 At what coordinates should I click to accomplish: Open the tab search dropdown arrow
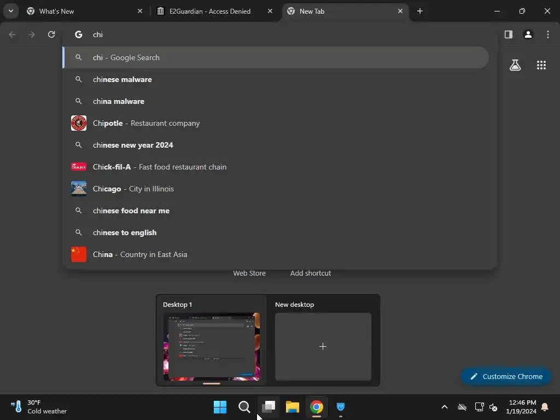click(x=11, y=11)
